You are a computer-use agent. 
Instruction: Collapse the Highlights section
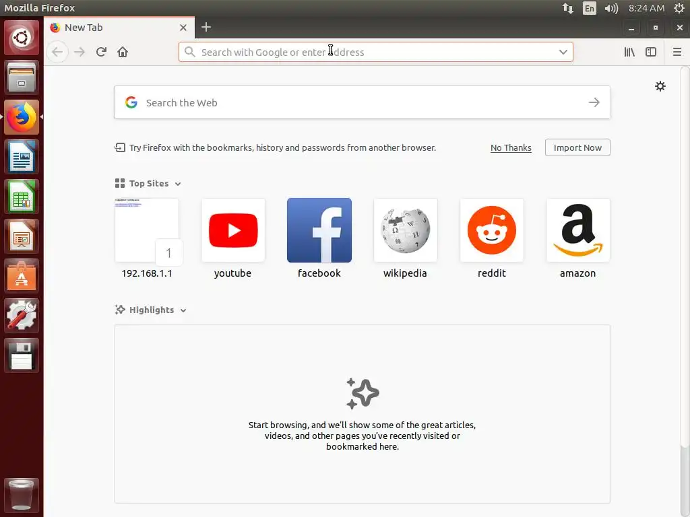pos(150,310)
